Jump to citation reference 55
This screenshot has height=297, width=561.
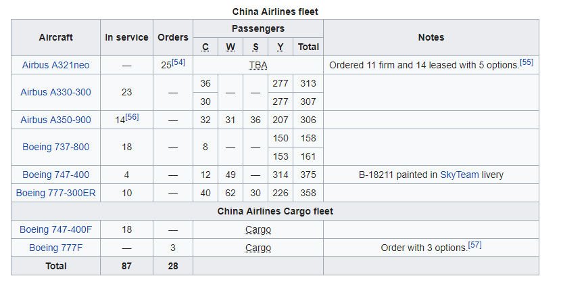tap(527, 62)
